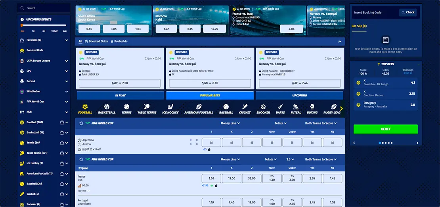Image resolution: width=440 pixels, height=207 pixels.
Task: Favorite the 23 June FIFA World Cup league star
Action: 81,159
